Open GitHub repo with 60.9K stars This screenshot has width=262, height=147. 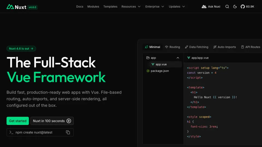click(248, 7)
